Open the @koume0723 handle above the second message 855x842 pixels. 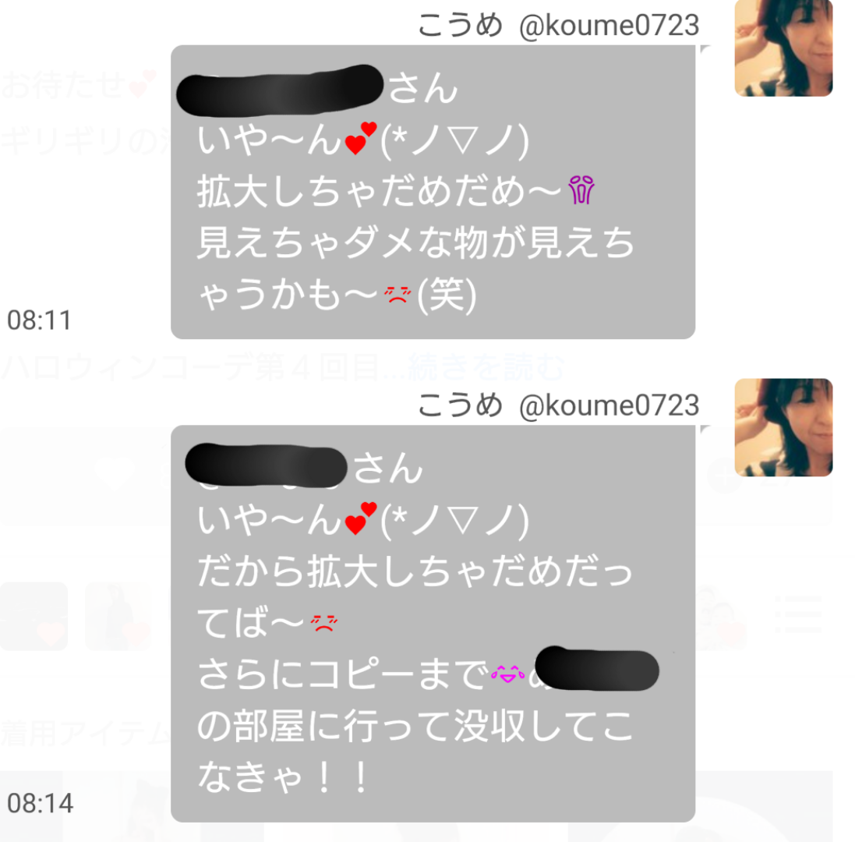point(609,405)
